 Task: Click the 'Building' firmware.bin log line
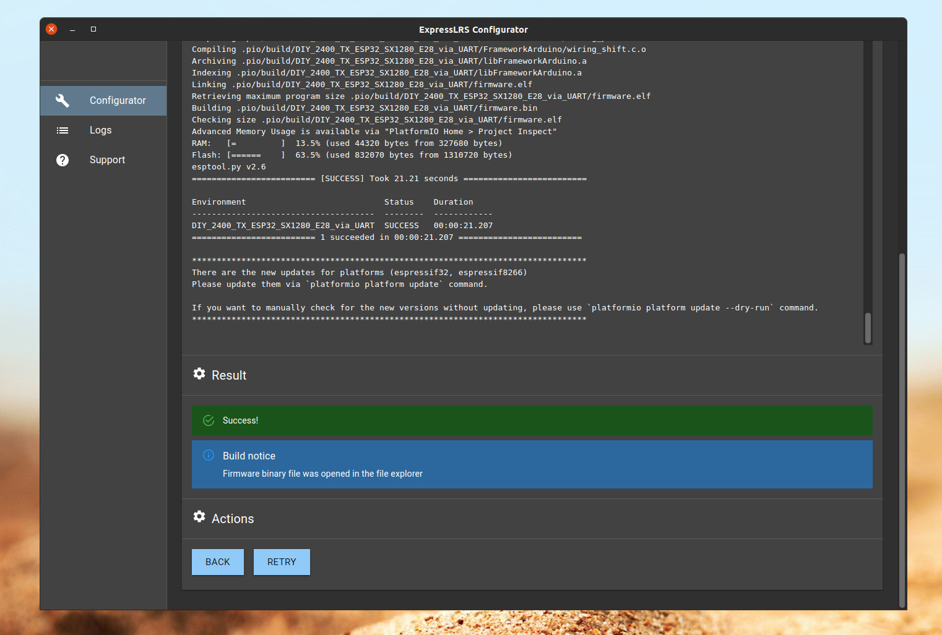coord(365,108)
